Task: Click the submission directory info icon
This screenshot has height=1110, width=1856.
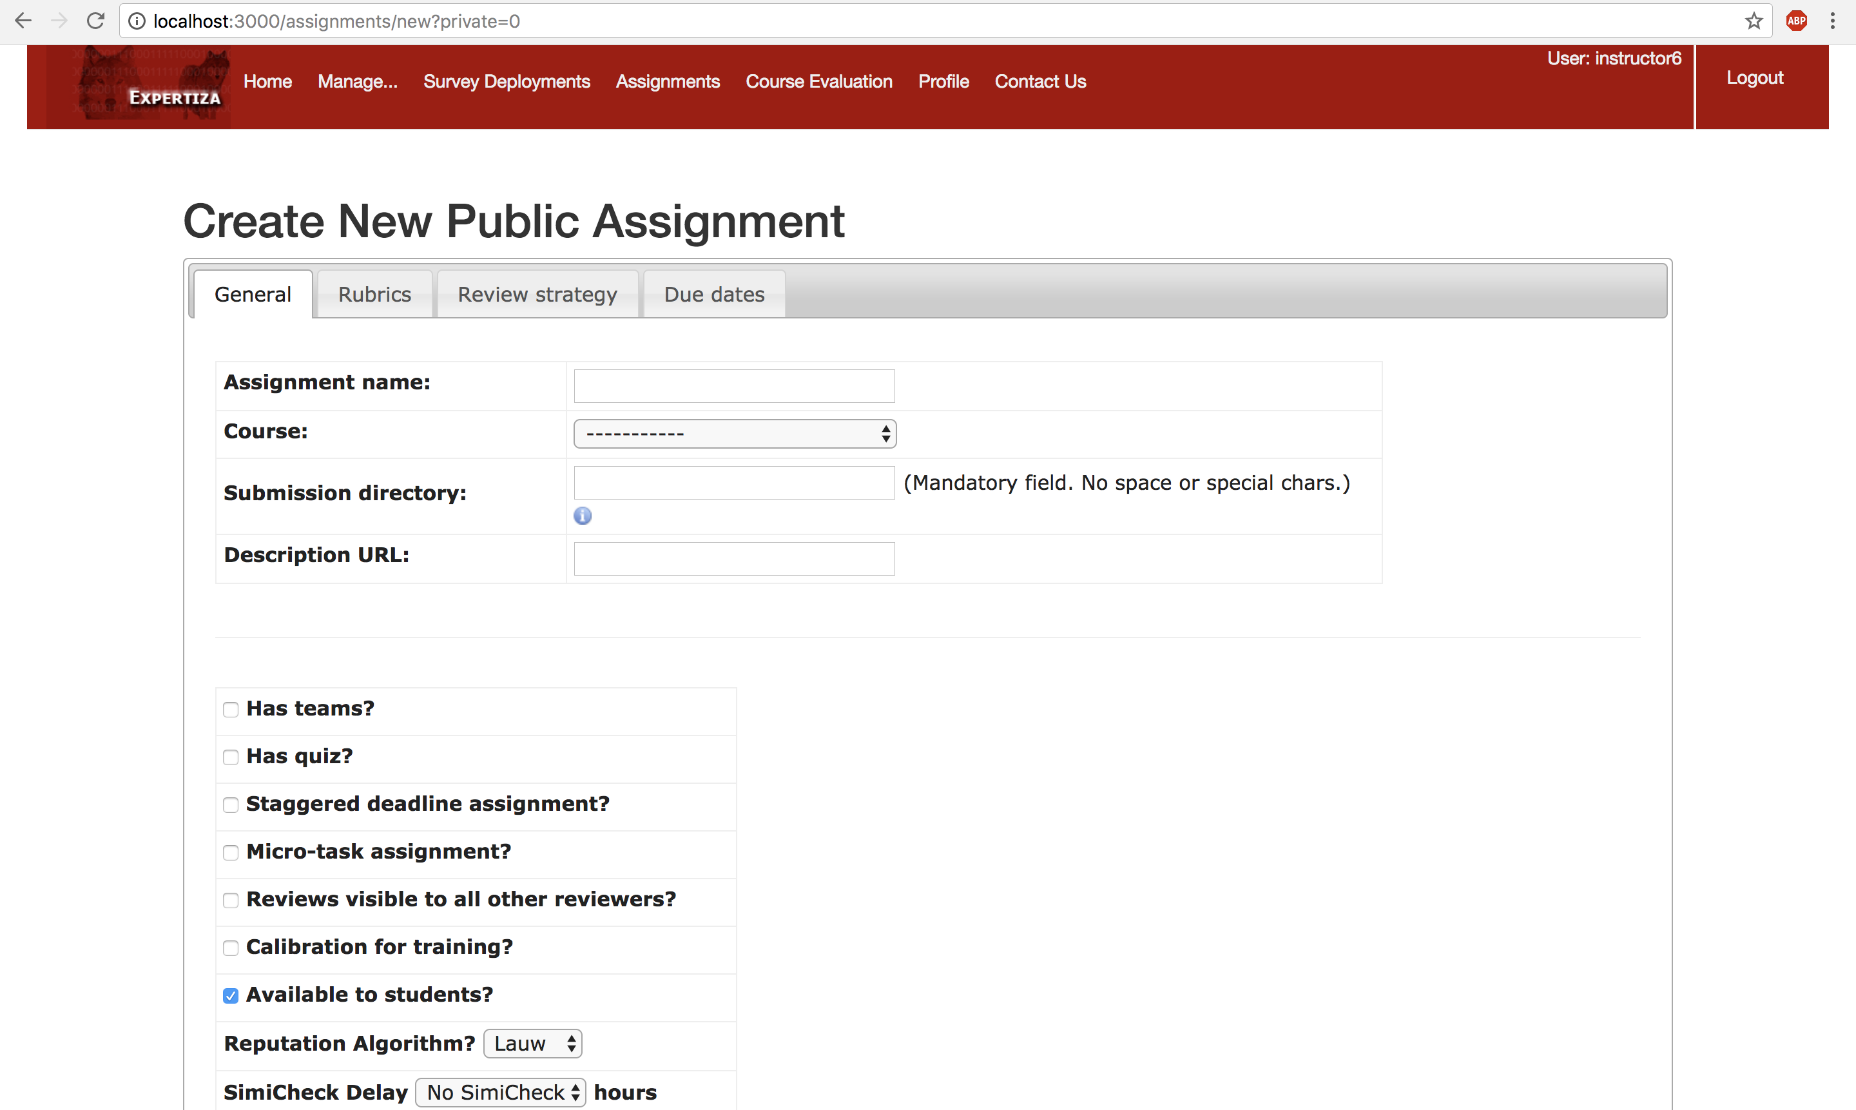Action: click(x=583, y=516)
